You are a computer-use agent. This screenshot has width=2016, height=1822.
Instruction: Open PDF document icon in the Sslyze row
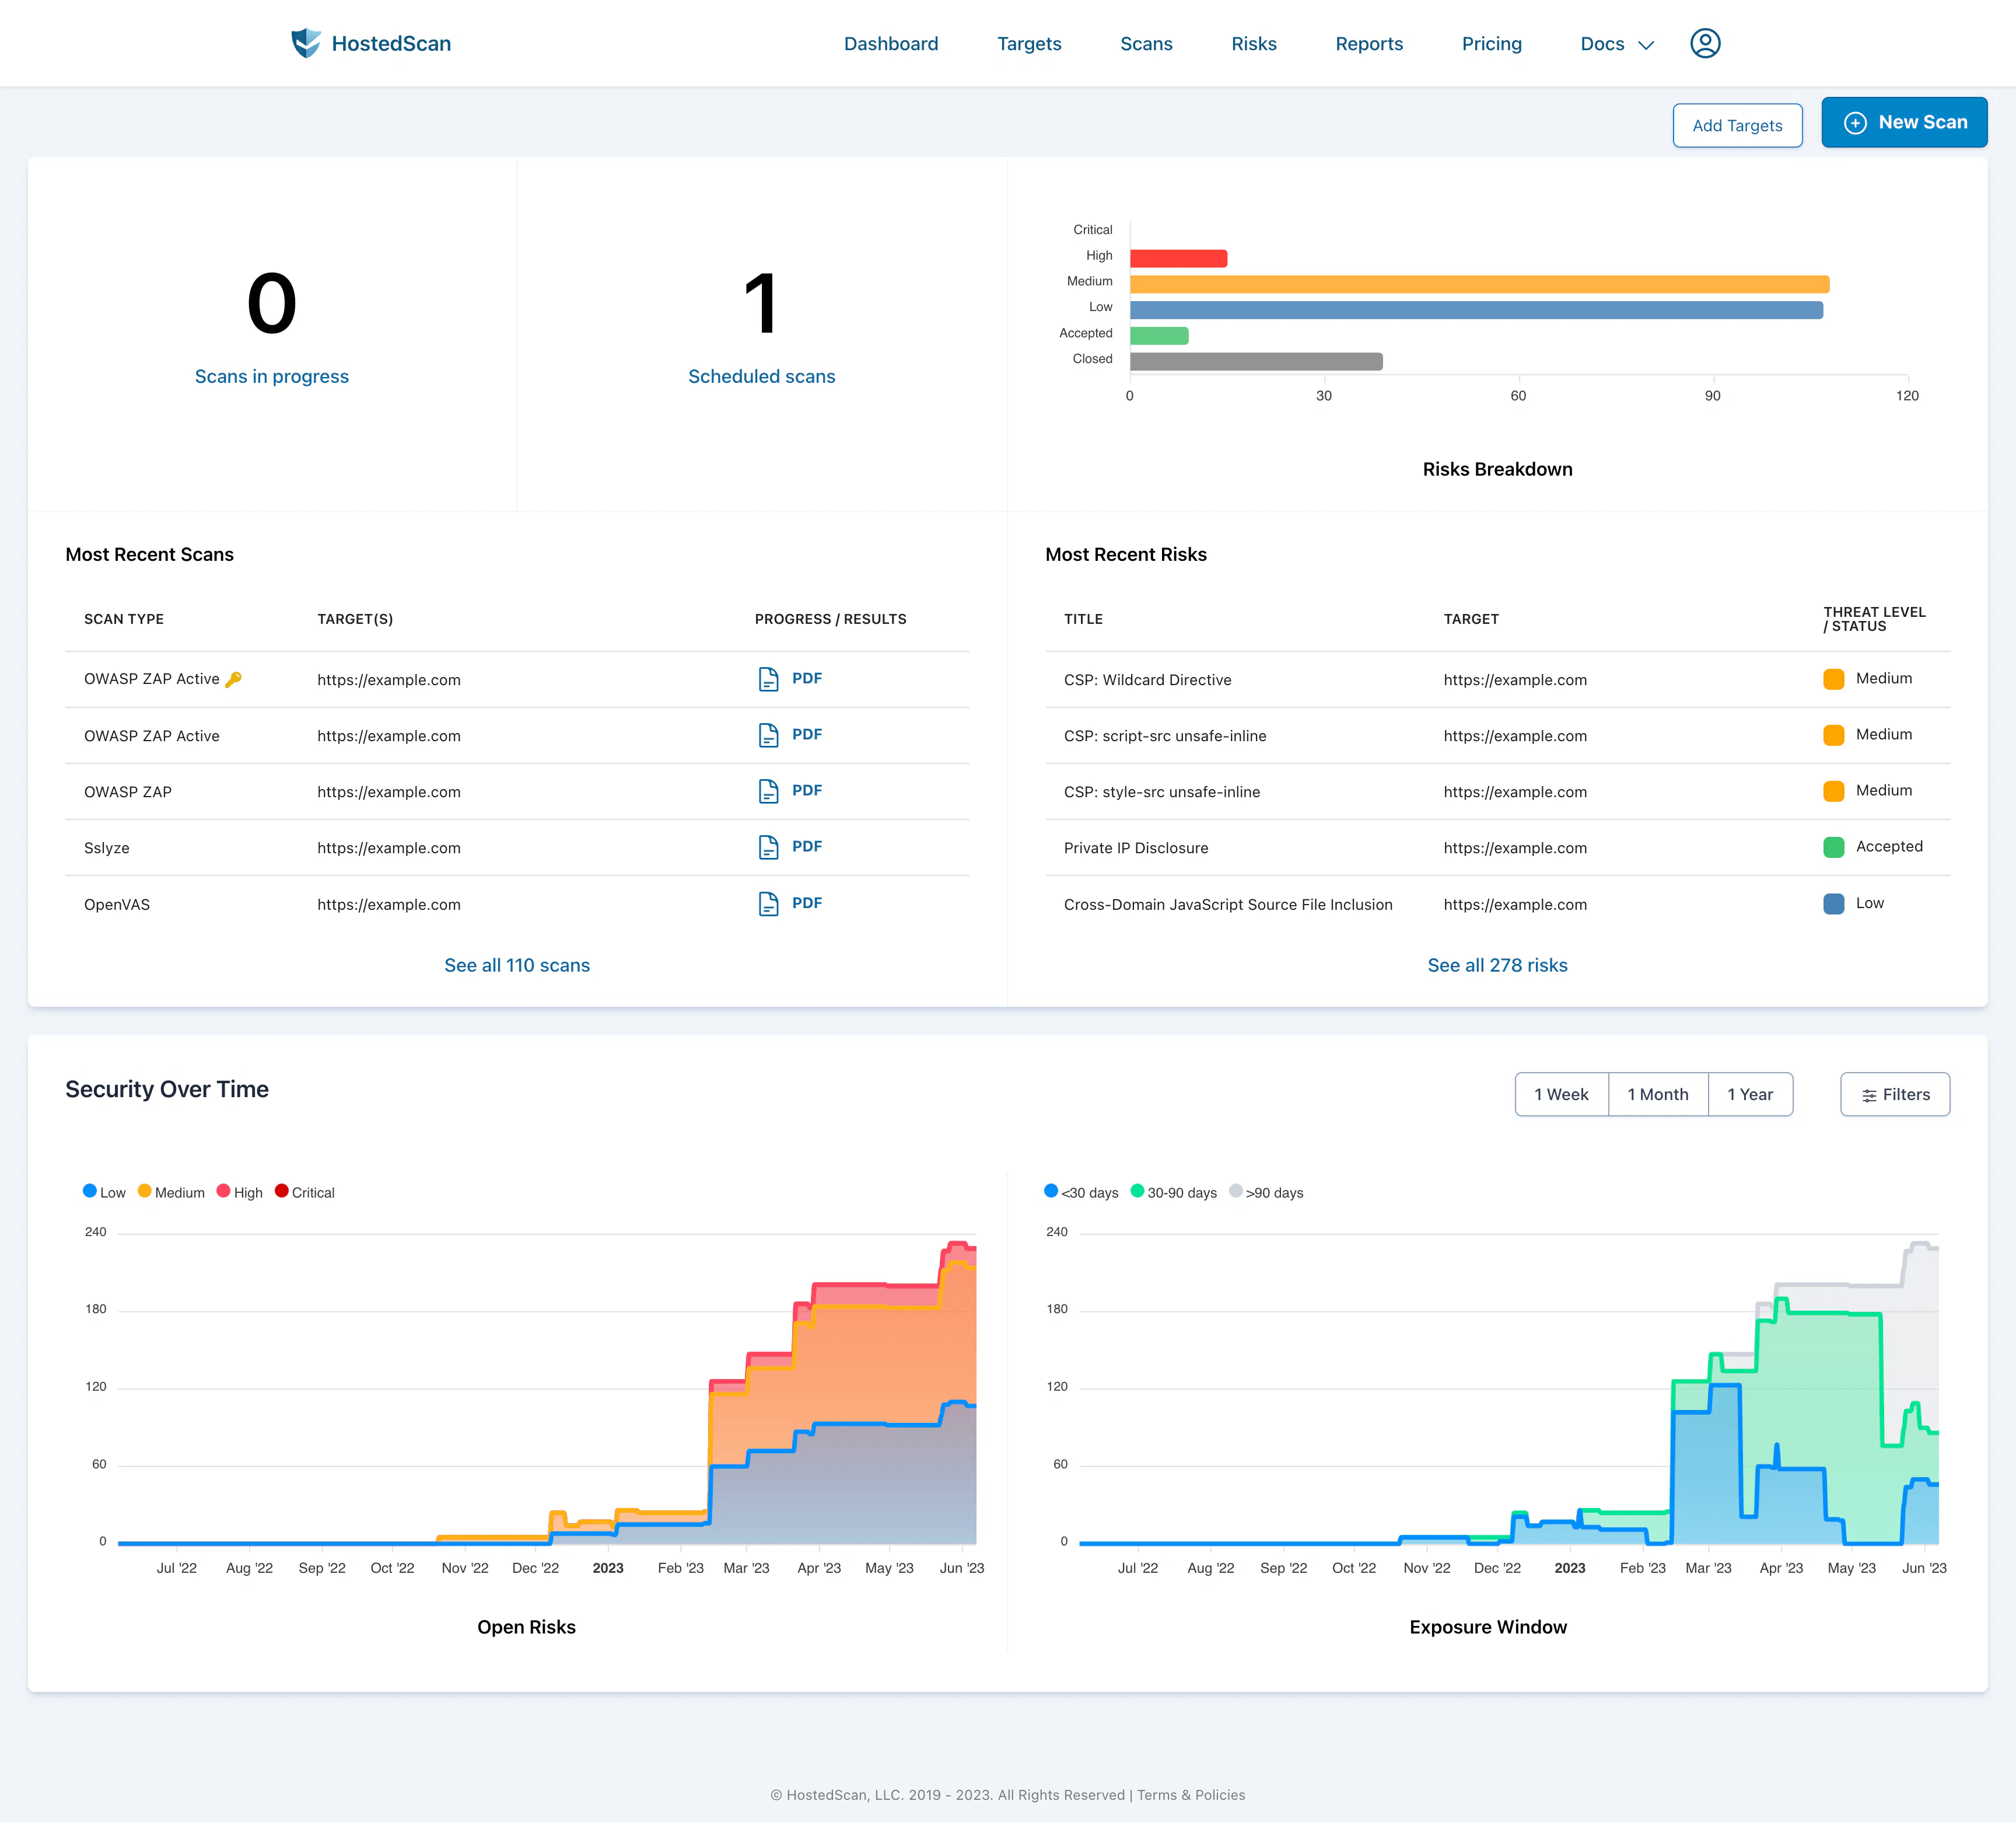(768, 847)
